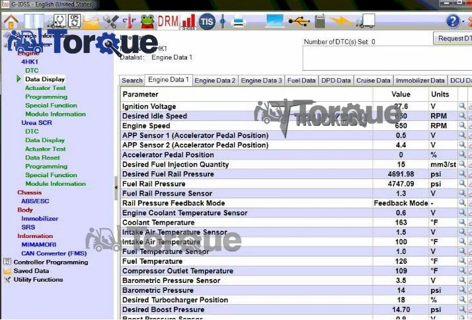Open Utility Functions
This screenshot has height=320, width=472.
pos(38,280)
